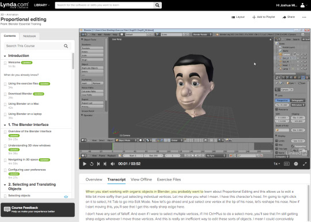Open the LIBRARY dropdown
The width and height of the screenshot is (311, 222).
(x=41, y=5)
